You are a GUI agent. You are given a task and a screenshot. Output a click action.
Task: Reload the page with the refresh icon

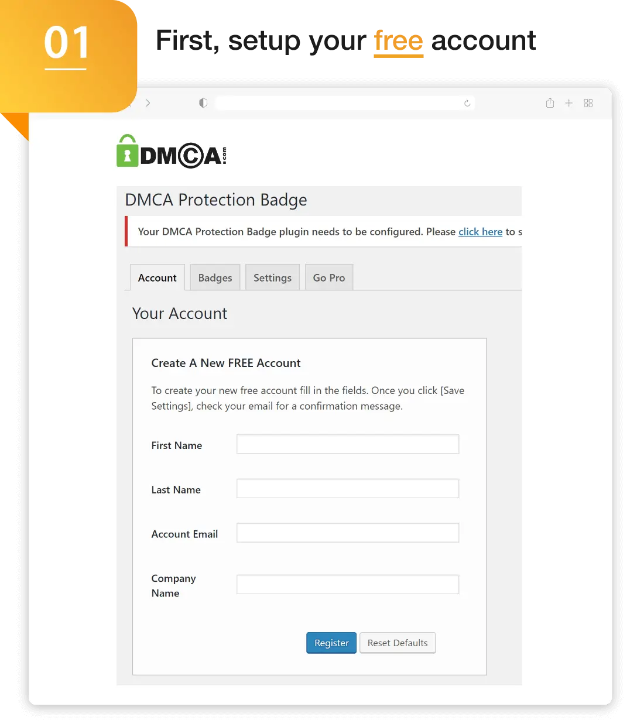467,103
